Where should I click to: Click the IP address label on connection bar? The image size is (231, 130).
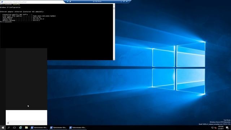coord(97,1)
